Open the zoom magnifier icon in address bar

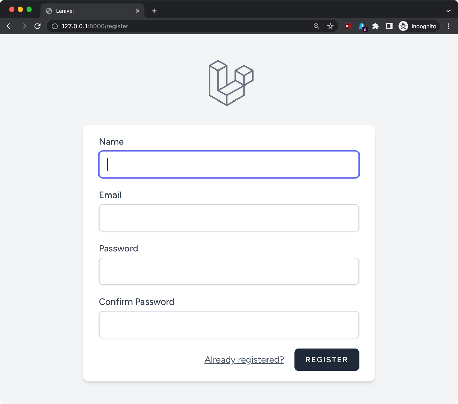coord(316,26)
